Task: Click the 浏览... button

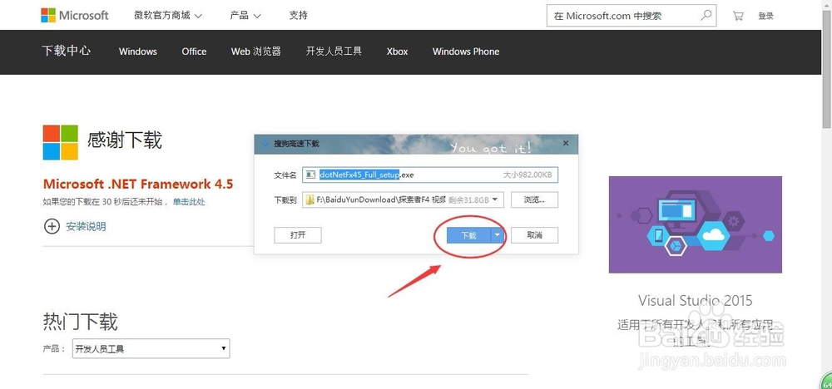Action: point(534,199)
